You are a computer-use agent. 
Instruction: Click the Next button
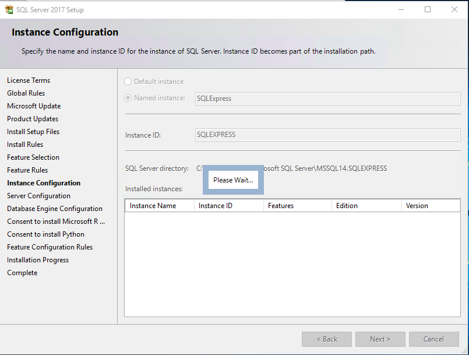pyautogui.click(x=380, y=339)
